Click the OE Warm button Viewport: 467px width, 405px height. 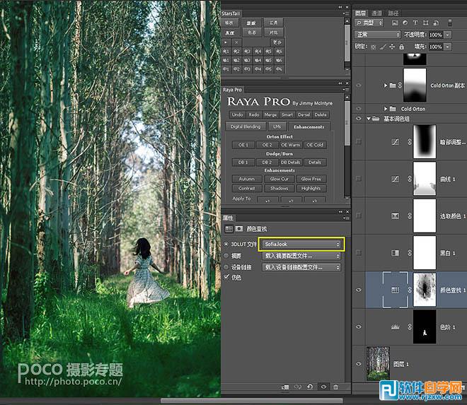(290, 145)
